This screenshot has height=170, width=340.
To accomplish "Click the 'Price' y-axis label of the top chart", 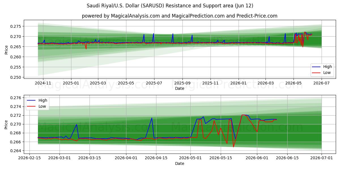I will tap(7, 49).
